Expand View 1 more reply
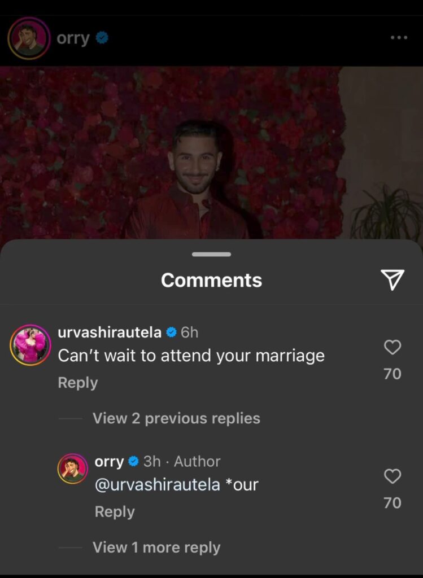This screenshot has height=578, width=423. 156,548
